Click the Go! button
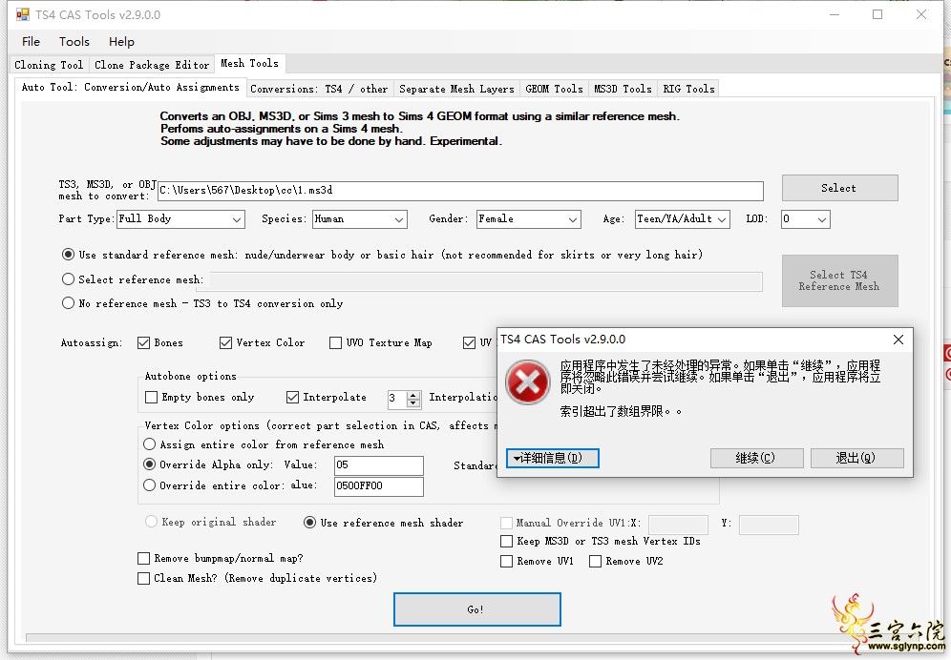951x660 pixels. coord(476,609)
